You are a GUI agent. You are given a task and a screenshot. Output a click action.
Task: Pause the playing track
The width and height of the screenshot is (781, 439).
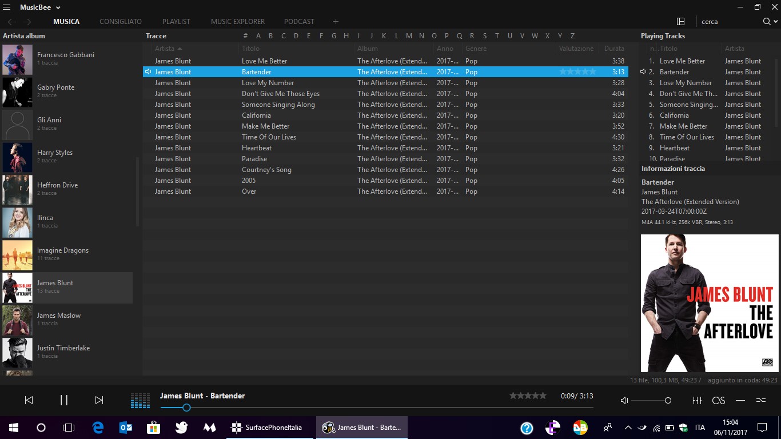pyautogui.click(x=64, y=400)
